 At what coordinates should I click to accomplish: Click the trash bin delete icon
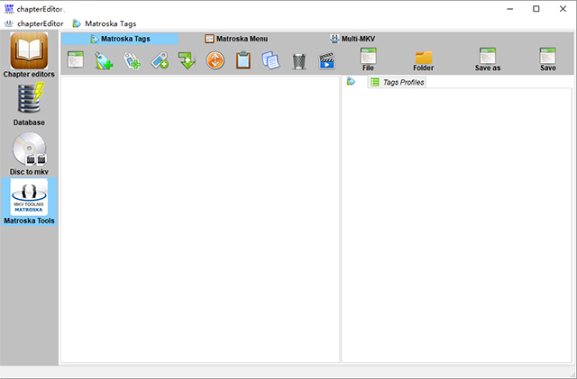299,61
